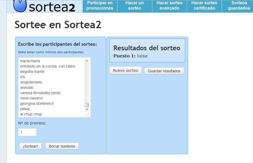Screen dimensions: 253x163
Task: Click on 'al chup chup' participant line
Action: click(x=31, y=114)
